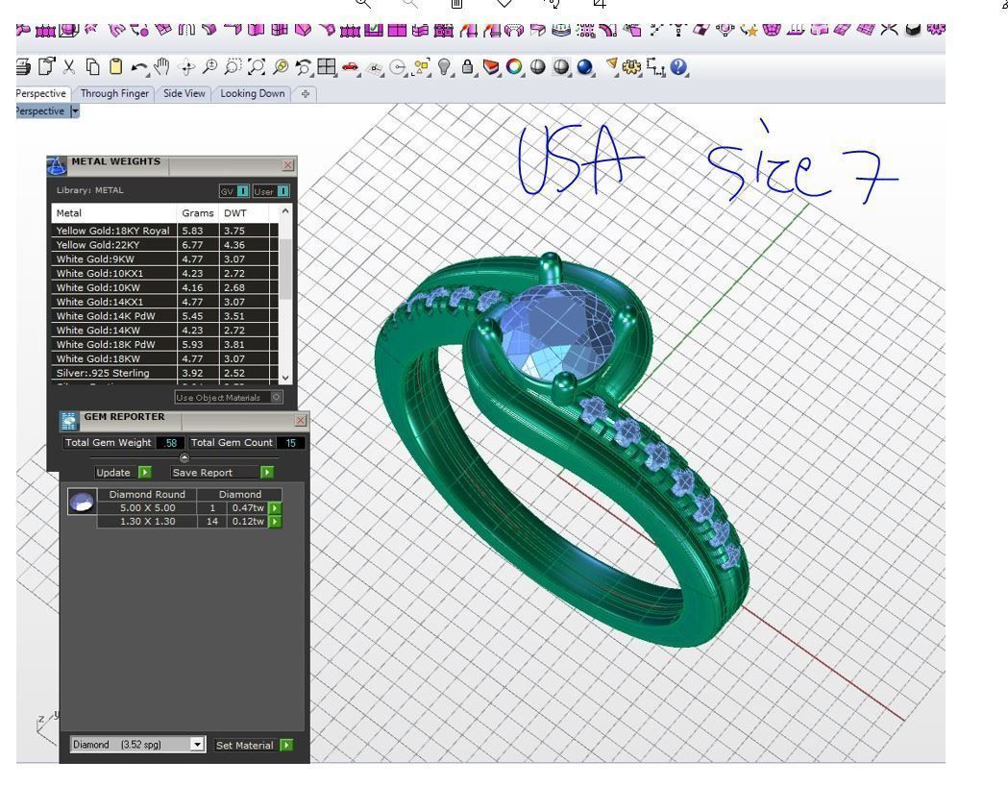Switch to the Looking Down tab
Viewport: 1008px width, 786px height.
(252, 93)
